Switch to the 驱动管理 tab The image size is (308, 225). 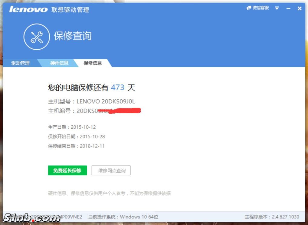[x=21, y=63]
